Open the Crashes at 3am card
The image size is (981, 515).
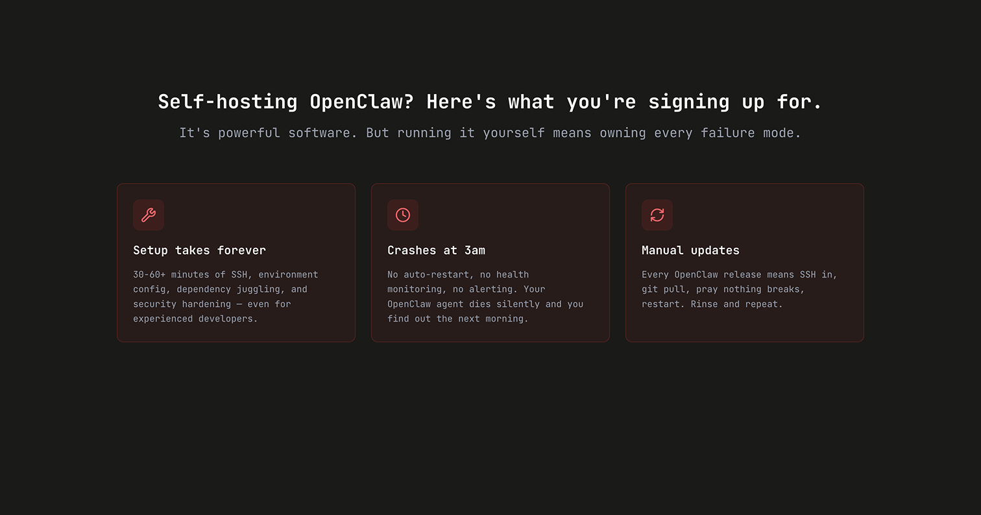click(x=490, y=262)
